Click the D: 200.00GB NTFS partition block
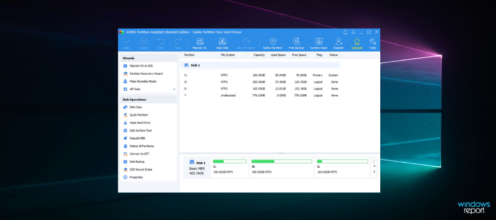 [282, 167]
